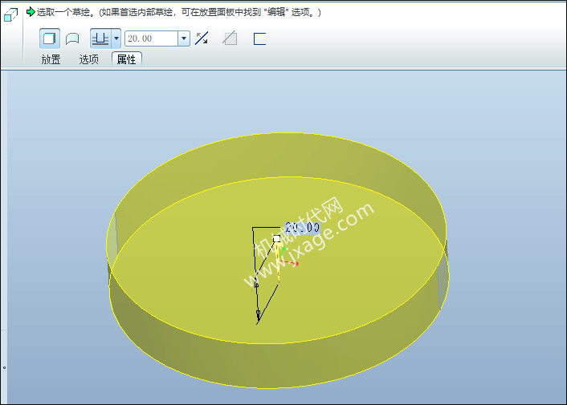Click the 20.00 dimension label in viewport

[x=302, y=228]
